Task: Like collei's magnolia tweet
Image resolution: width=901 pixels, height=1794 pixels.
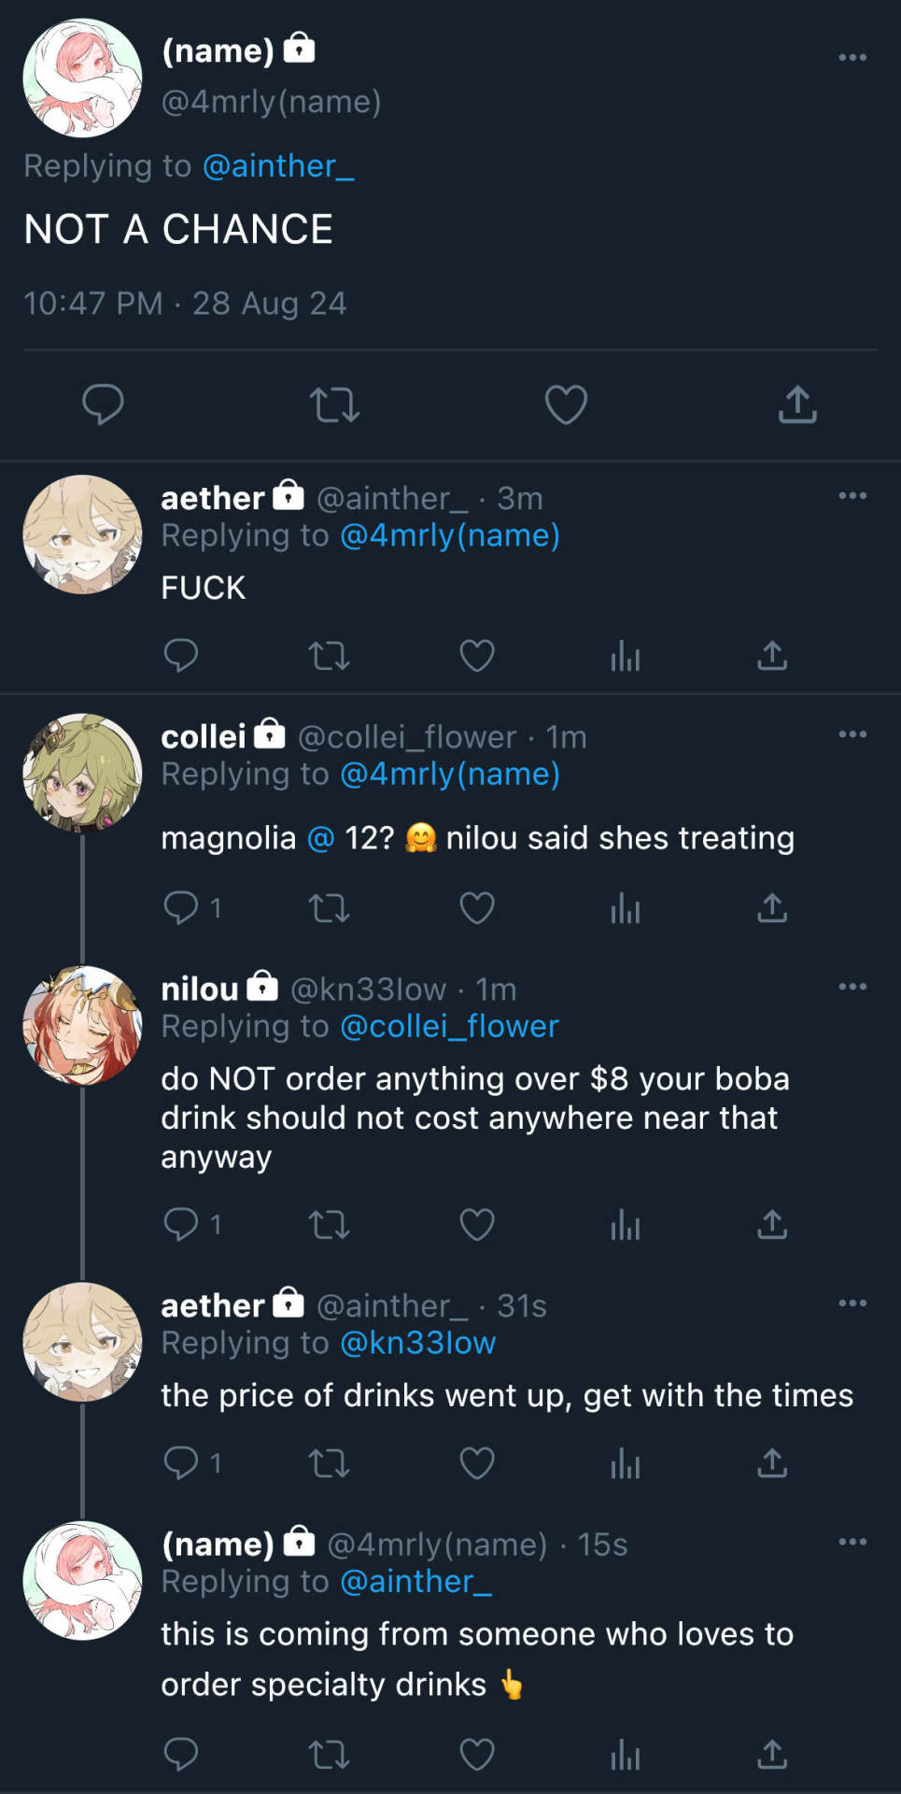Action: click(477, 907)
